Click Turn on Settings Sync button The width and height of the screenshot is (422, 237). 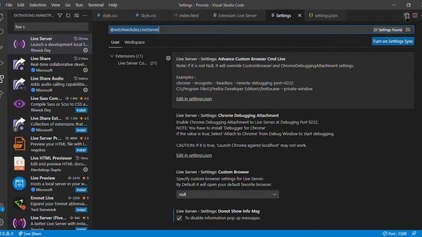(x=393, y=41)
